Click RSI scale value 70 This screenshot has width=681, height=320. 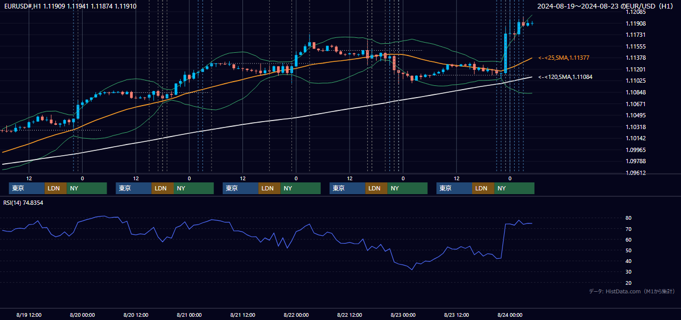click(629, 229)
